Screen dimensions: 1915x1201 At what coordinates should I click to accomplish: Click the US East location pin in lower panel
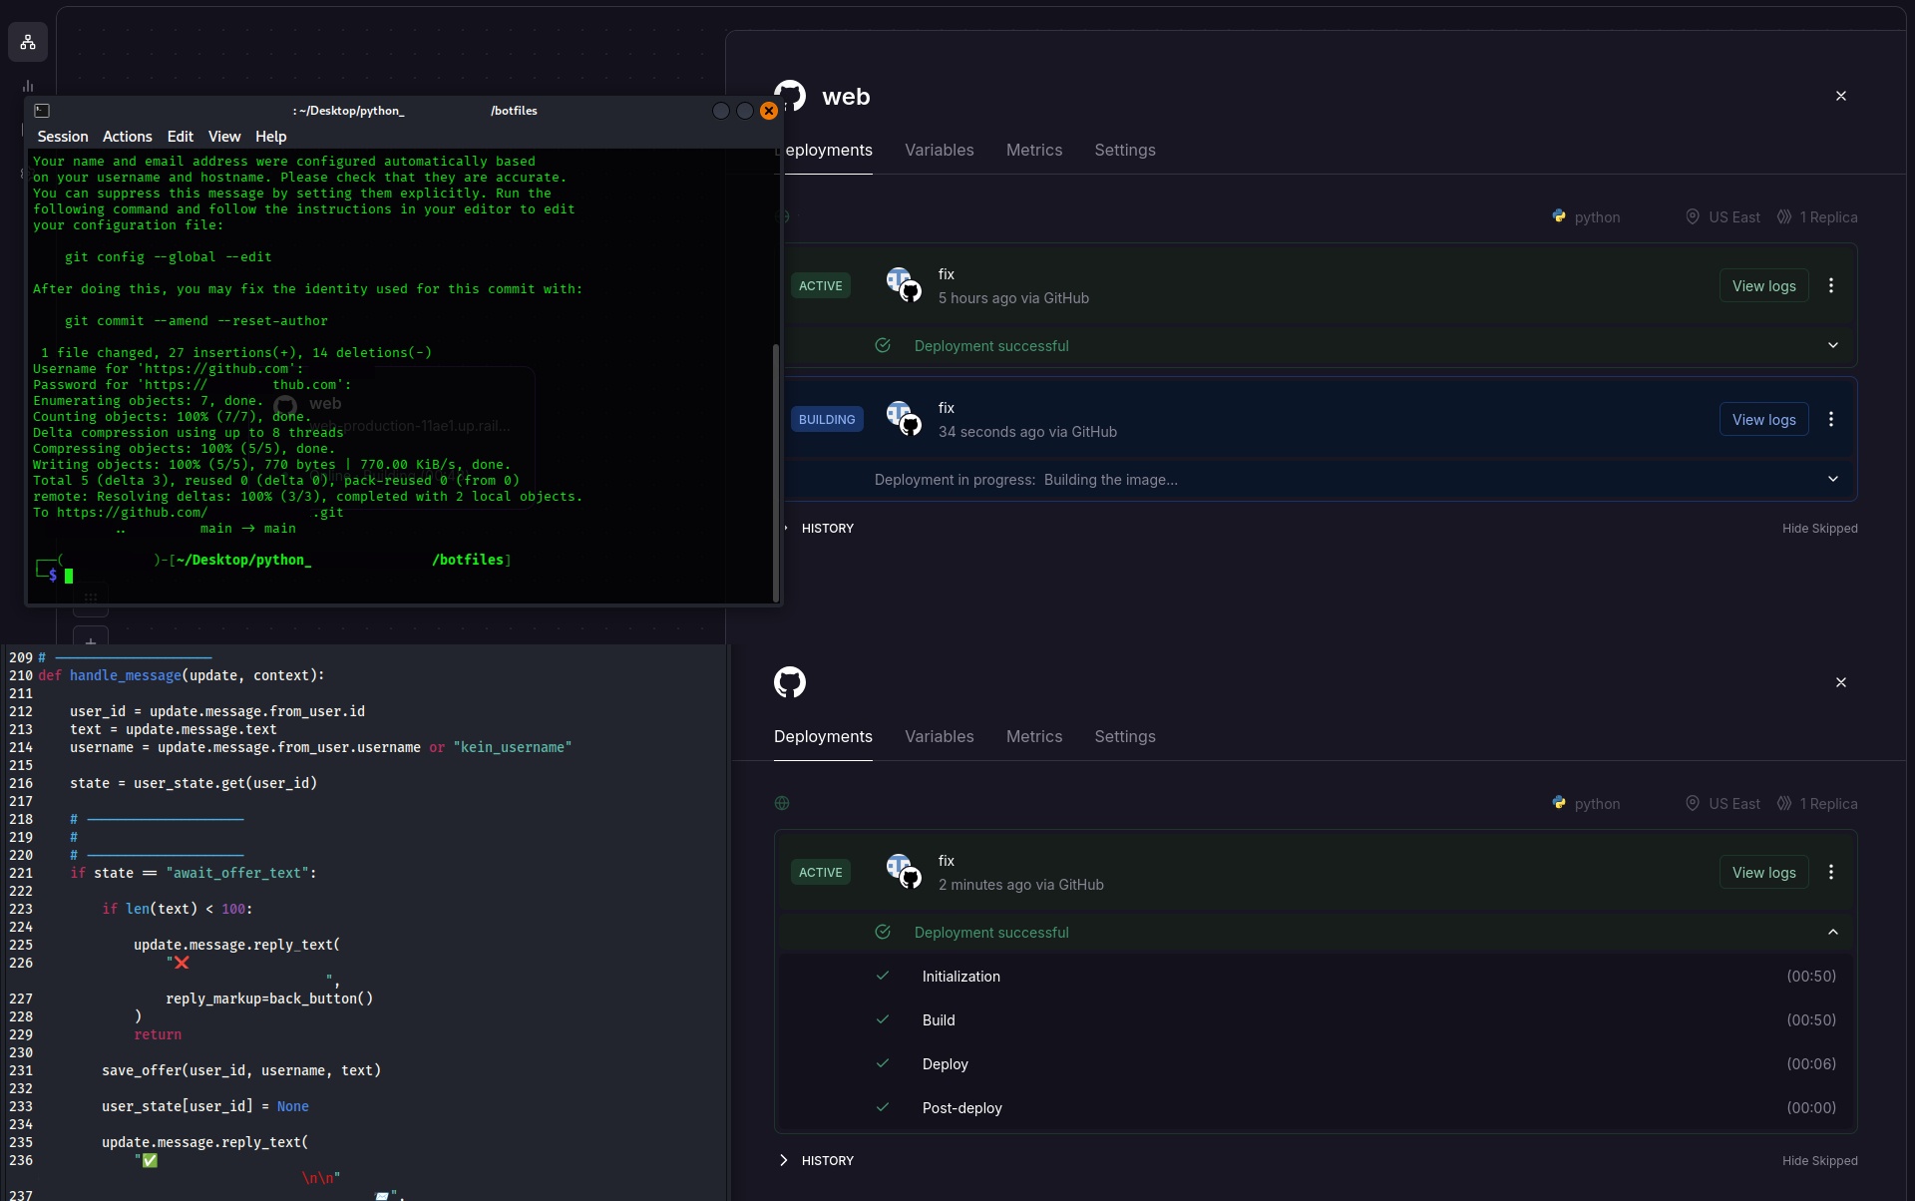pos(1693,803)
